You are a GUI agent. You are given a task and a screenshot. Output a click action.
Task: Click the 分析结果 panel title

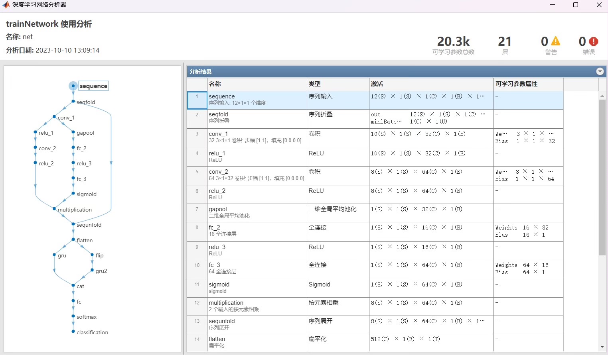pyautogui.click(x=201, y=72)
